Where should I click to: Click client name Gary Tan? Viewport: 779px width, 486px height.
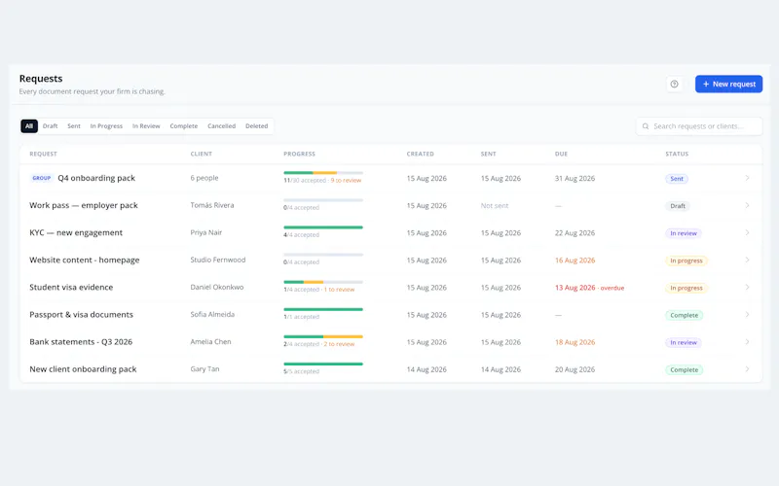[x=204, y=369]
